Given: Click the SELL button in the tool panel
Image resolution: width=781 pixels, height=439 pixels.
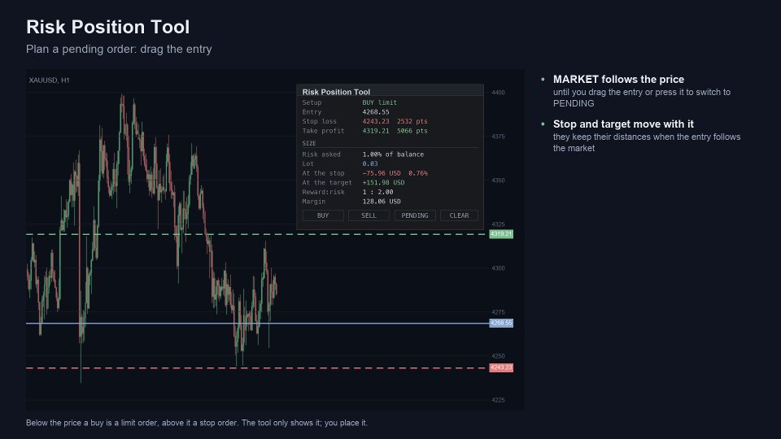Looking at the screenshot, I should point(369,215).
